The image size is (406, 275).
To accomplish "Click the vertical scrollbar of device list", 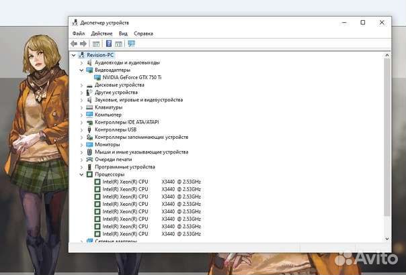I will coord(387,134).
